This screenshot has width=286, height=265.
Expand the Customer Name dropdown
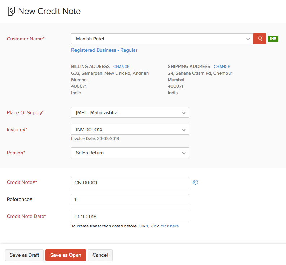tap(248, 39)
